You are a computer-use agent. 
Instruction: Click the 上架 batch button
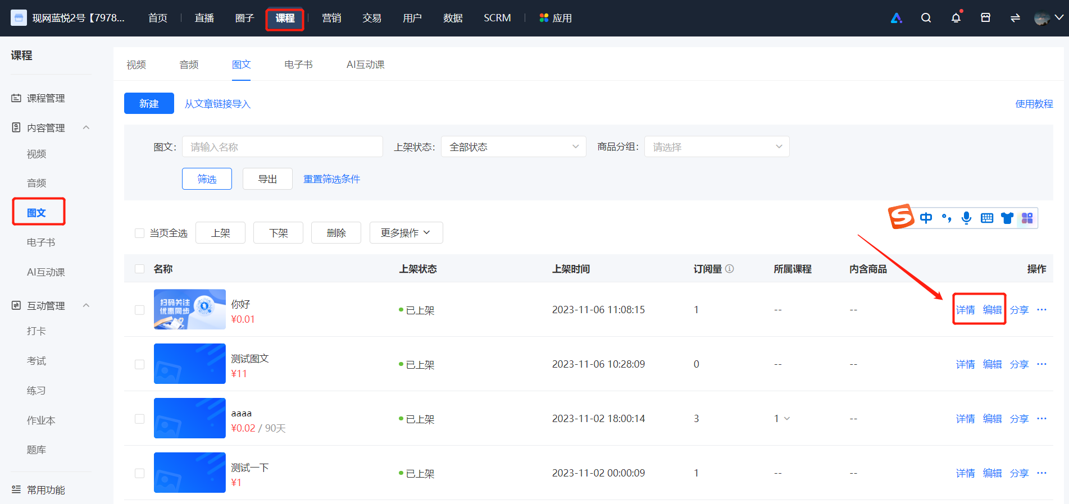pyautogui.click(x=220, y=233)
